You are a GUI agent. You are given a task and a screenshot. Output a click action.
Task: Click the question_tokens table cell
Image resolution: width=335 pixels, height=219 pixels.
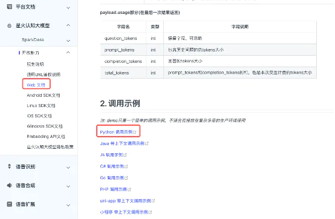123,39
